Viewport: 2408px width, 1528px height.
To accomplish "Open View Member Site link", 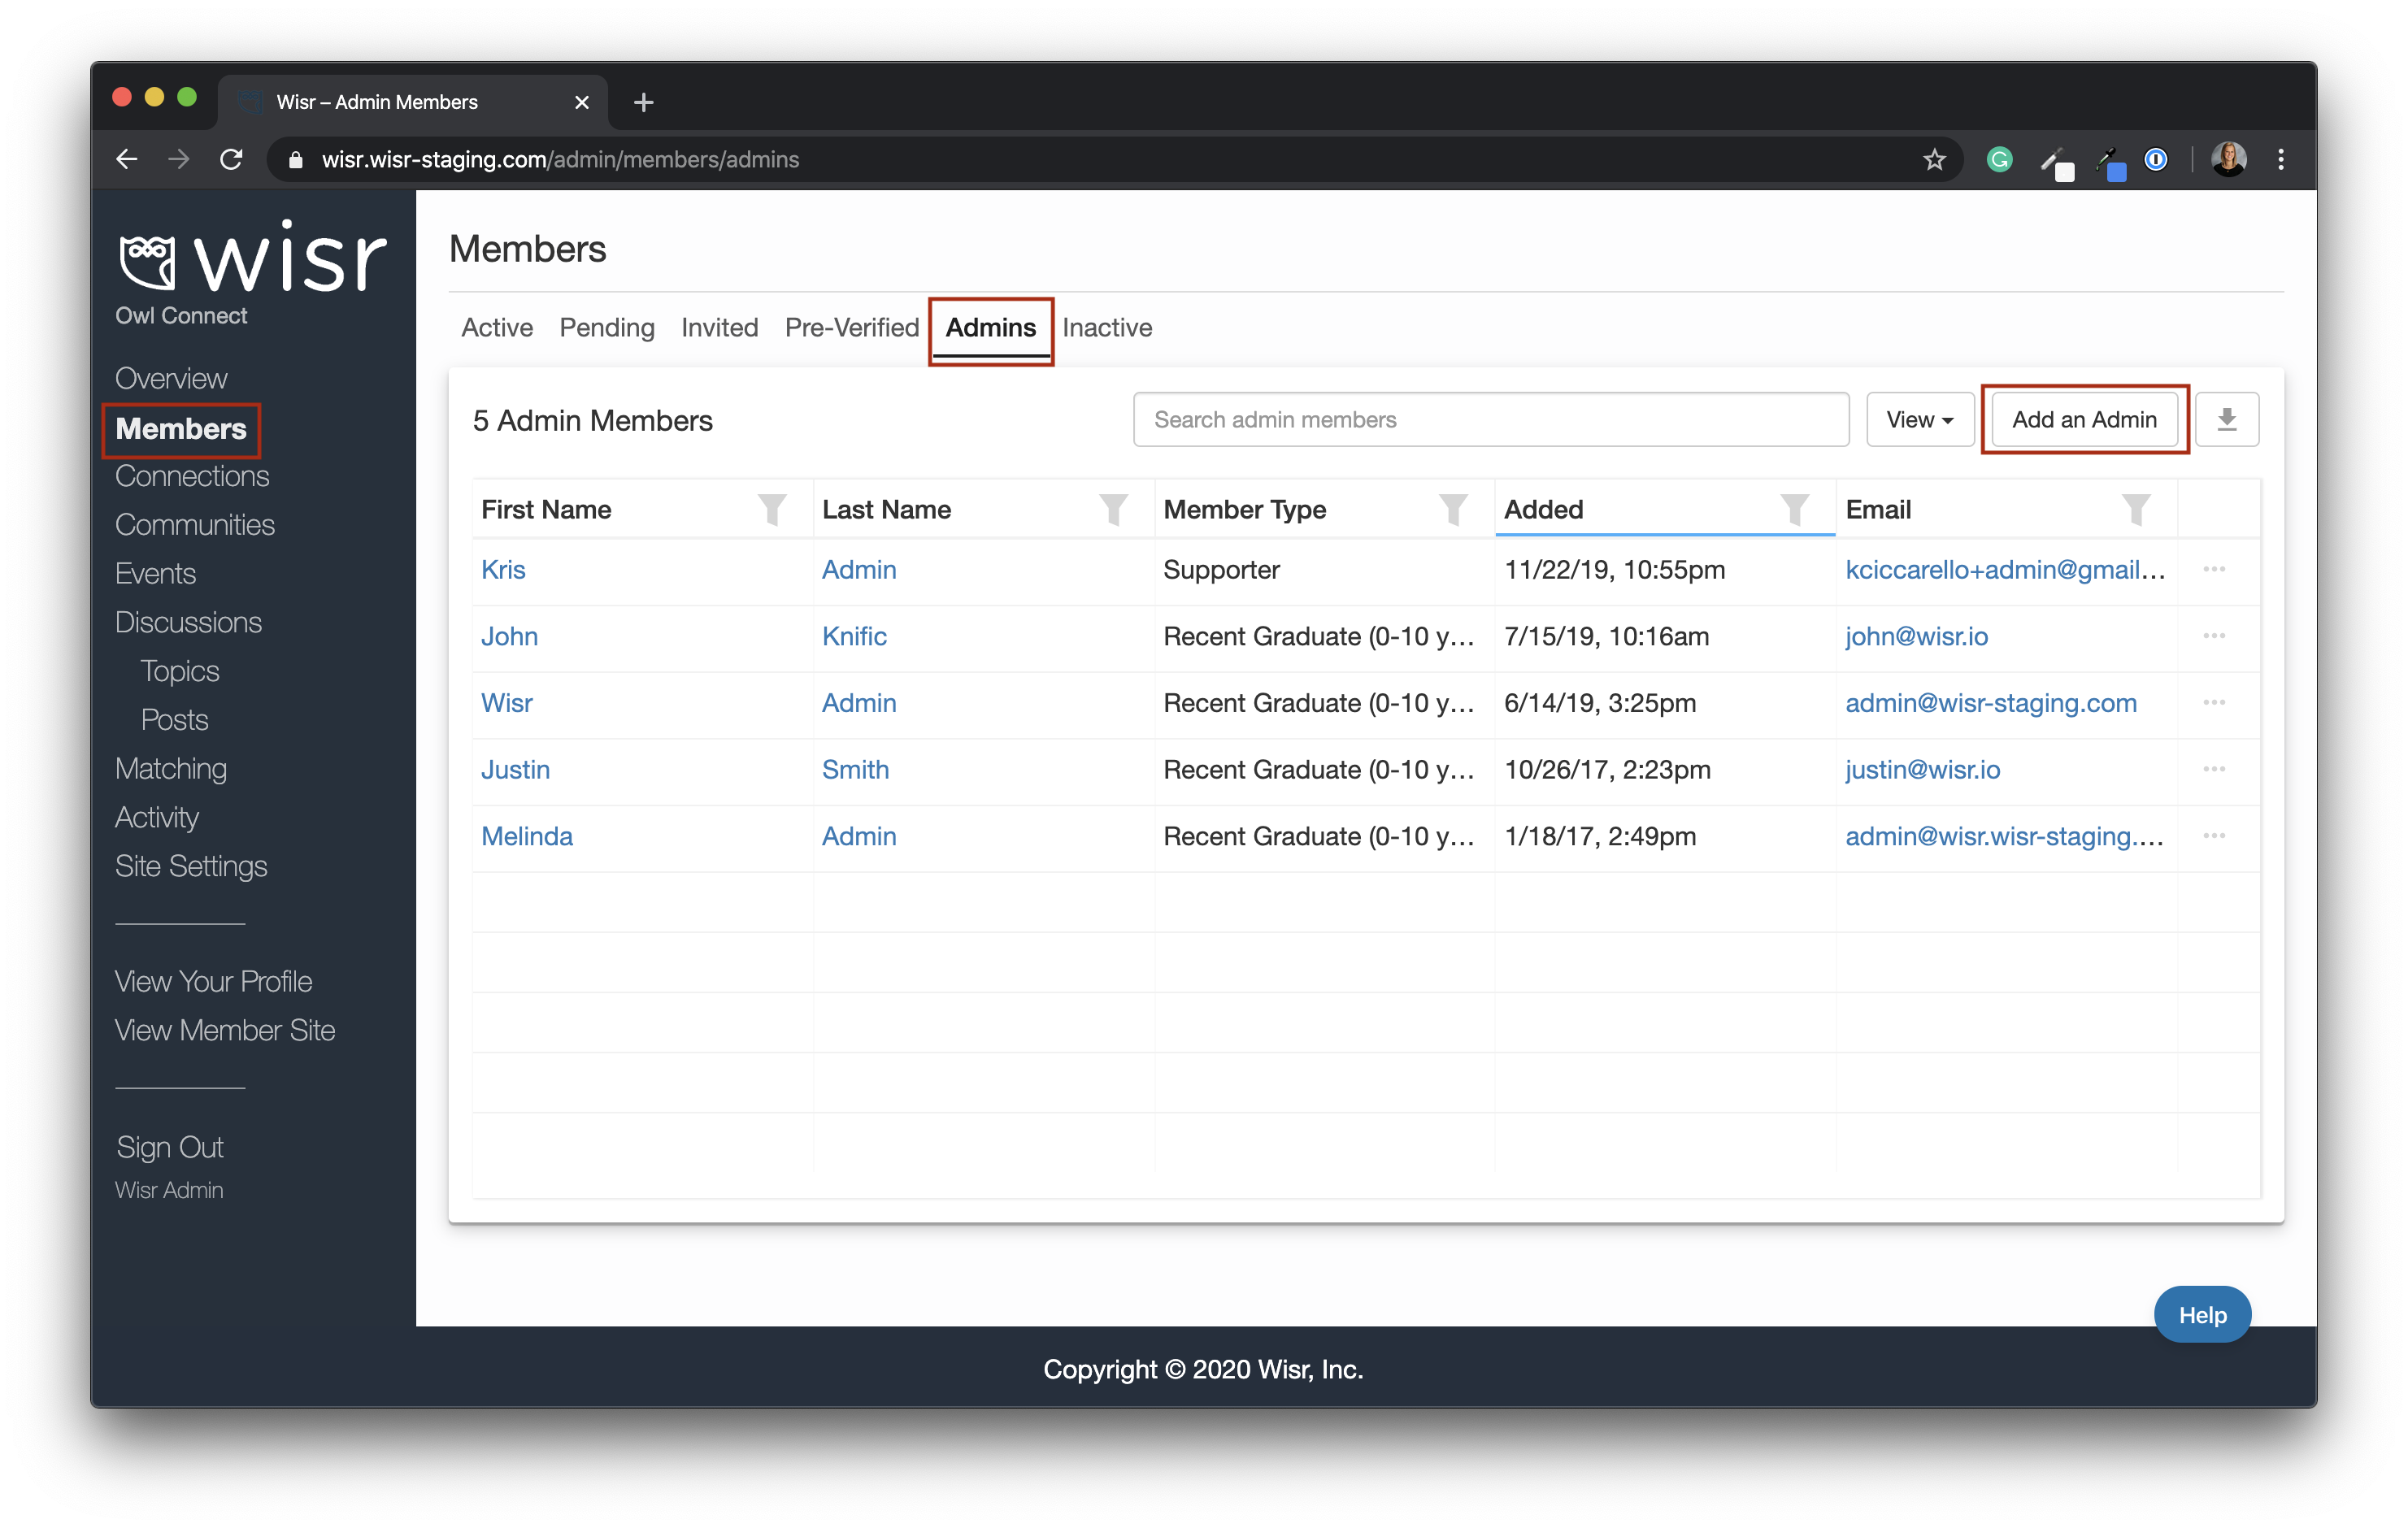I will pyautogui.click(x=225, y=1031).
